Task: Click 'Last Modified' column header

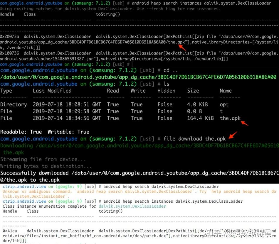Action: tap(52, 91)
